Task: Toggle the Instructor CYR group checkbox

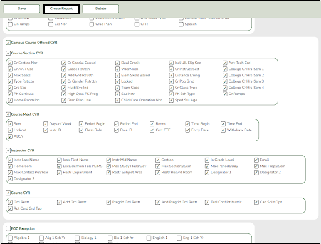Action: click(x=8, y=151)
